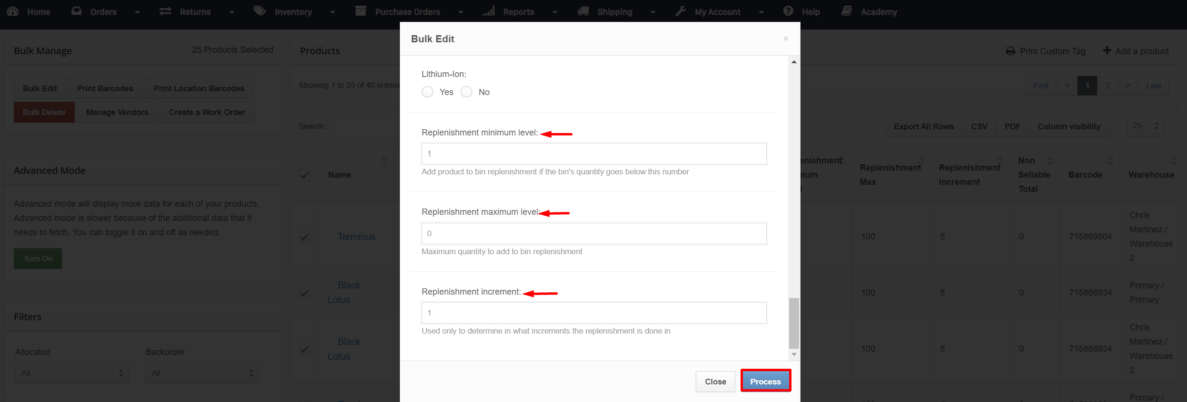Click the Academy book icon
Image resolution: width=1187 pixels, height=402 pixels.
click(847, 10)
